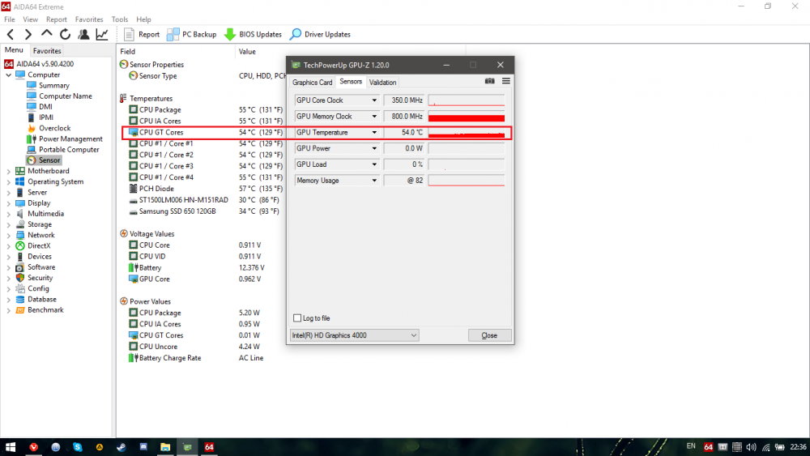Open GPU Core Clock sensor dropdown

(x=374, y=100)
